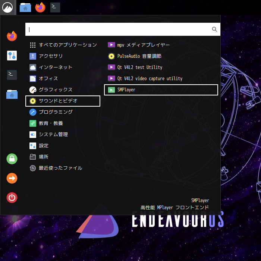Select the オフィス category
The height and width of the screenshot is (261, 261).
(63, 78)
